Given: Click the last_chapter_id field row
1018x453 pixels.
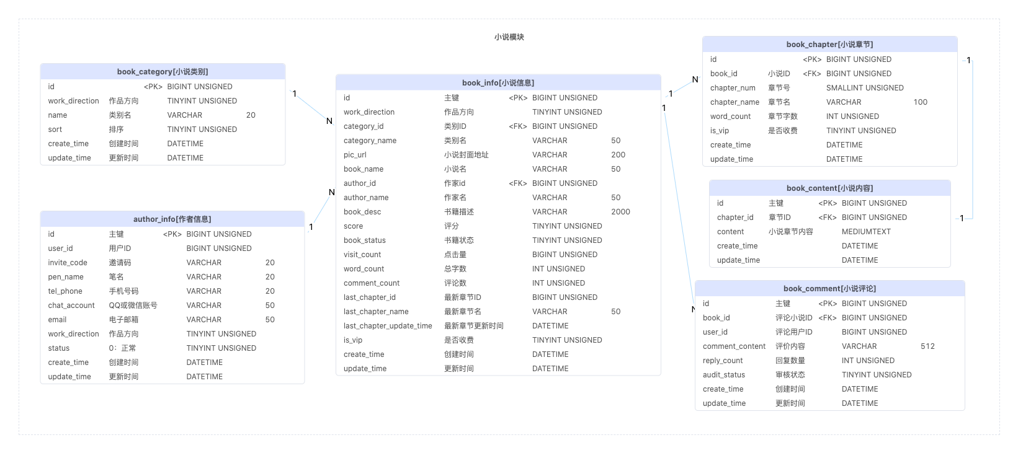Looking at the screenshot, I should click(x=498, y=297).
